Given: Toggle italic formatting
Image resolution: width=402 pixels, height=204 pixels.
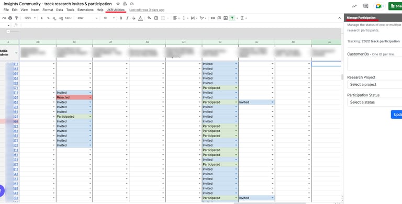Looking at the screenshot, I should coord(127,18).
